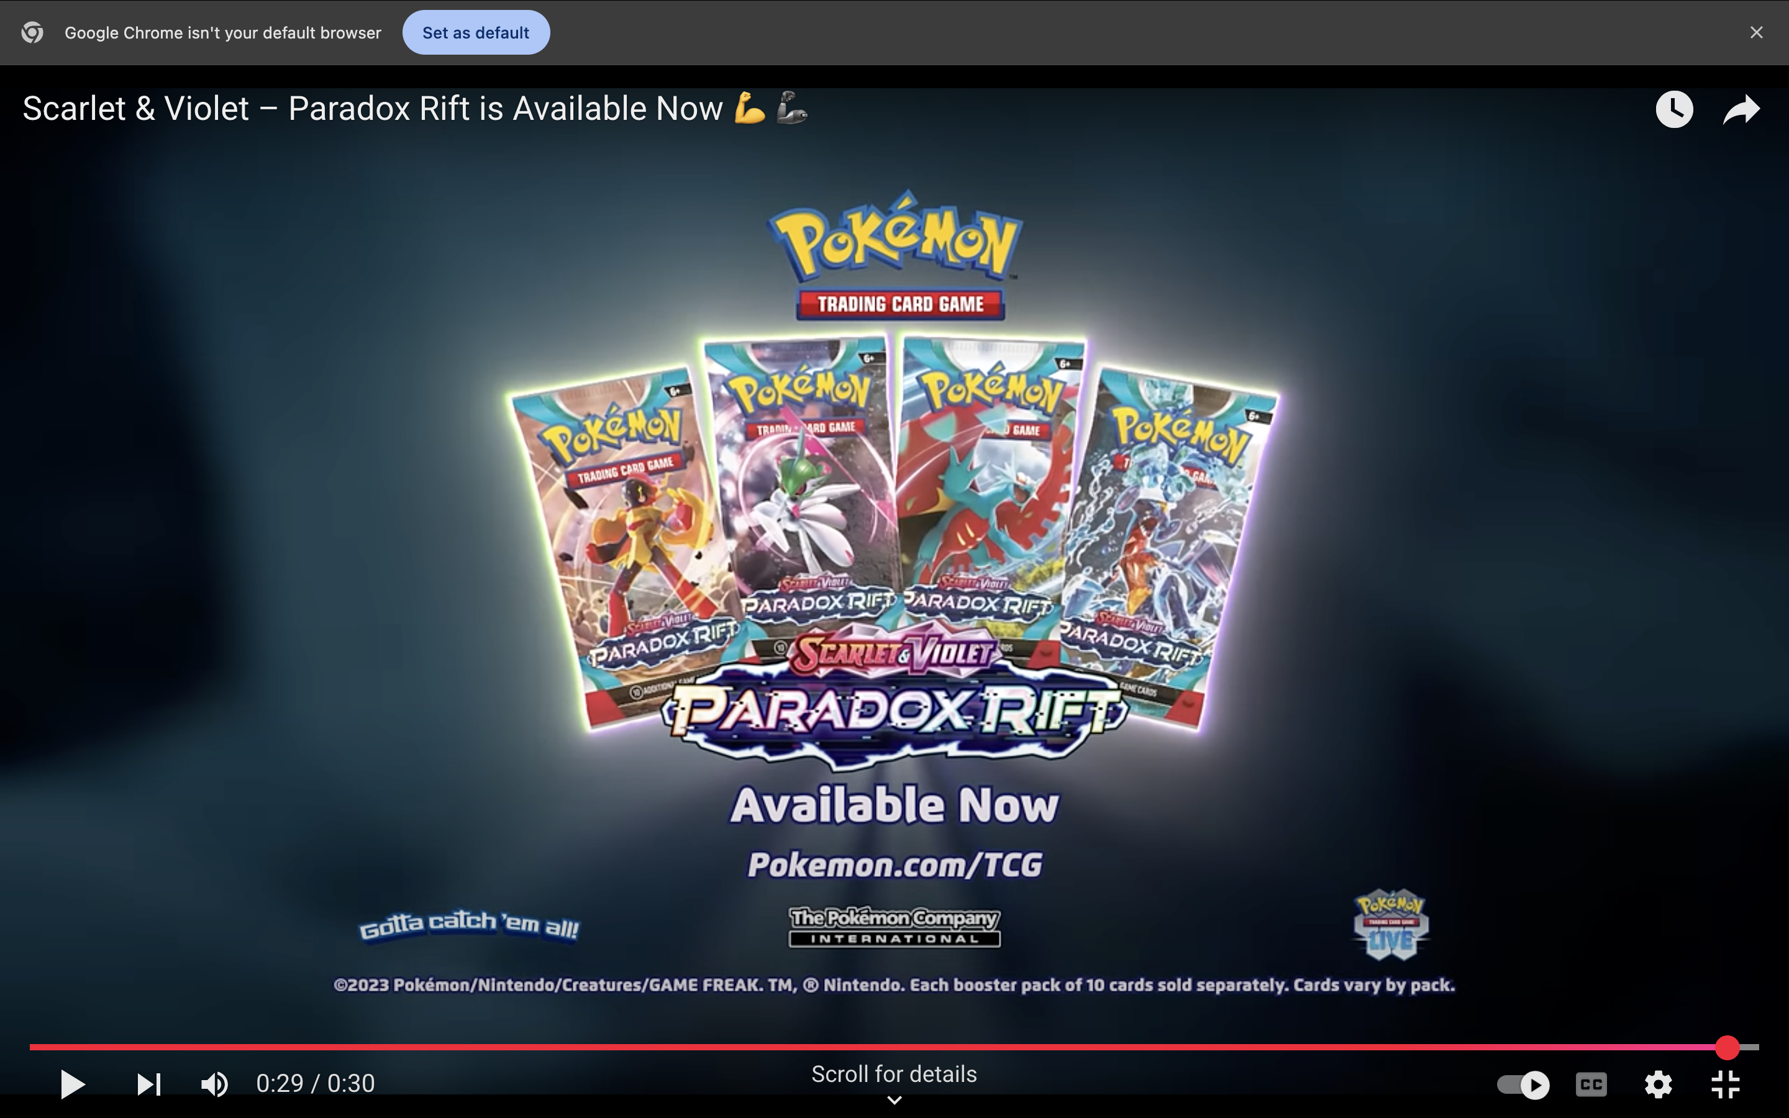The image size is (1789, 1118).
Task: Click the Chrome logo in infobar
Action: tap(32, 32)
